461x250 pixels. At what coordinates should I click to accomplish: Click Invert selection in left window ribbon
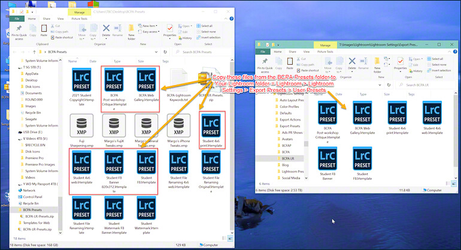tap(208, 37)
